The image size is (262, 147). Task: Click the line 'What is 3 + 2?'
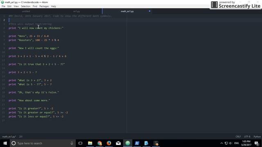coord(30,80)
